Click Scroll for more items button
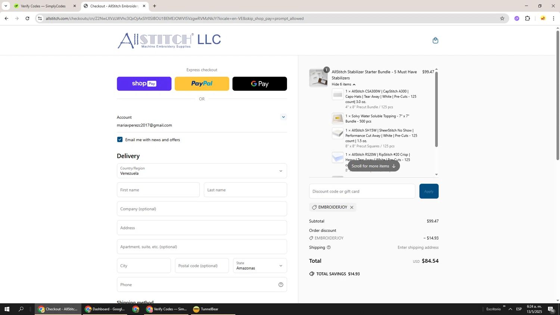The width and height of the screenshot is (560, 315). coord(373,166)
